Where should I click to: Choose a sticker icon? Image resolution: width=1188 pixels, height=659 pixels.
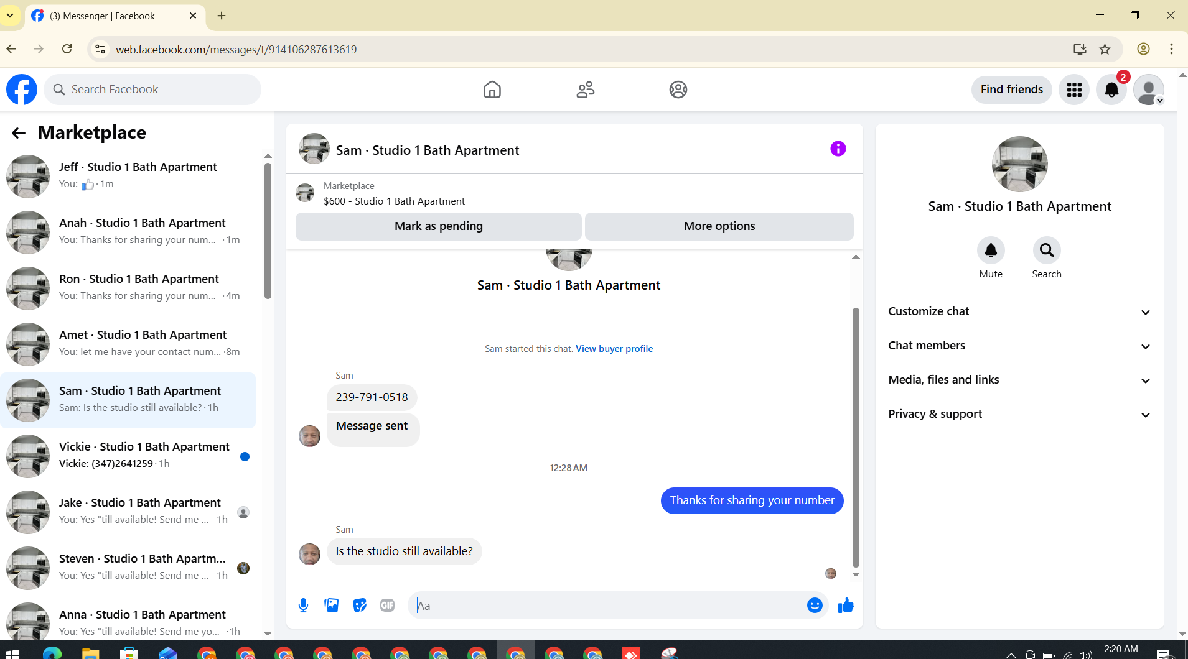coord(360,606)
